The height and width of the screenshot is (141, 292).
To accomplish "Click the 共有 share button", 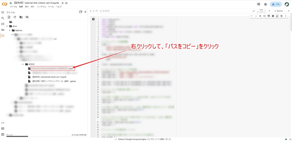I will (276, 4).
